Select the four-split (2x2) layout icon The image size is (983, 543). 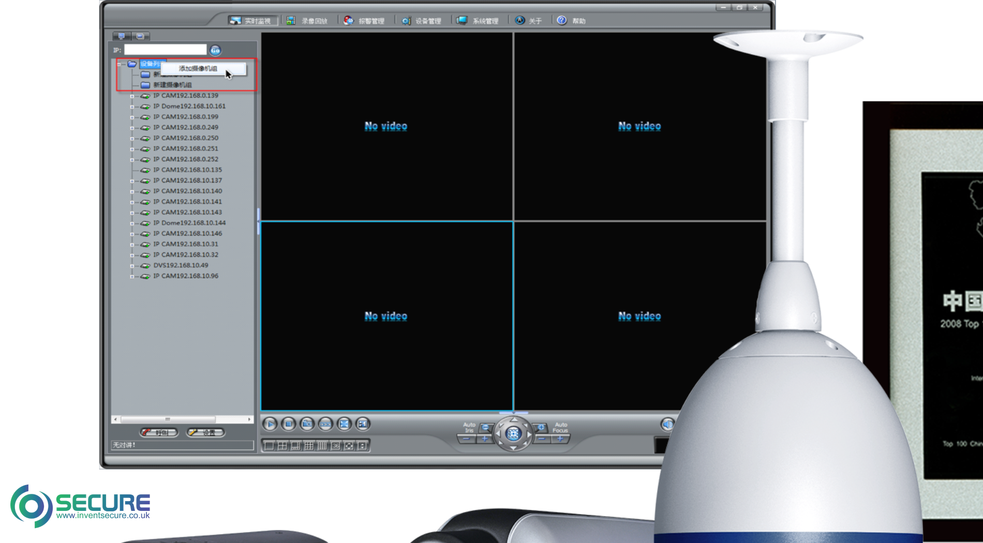point(282,446)
